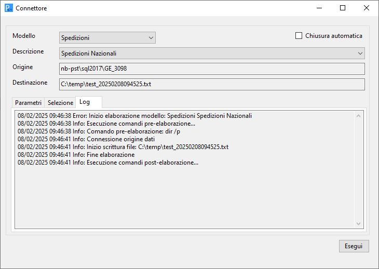Switch to the Selezione tab

pos(60,103)
